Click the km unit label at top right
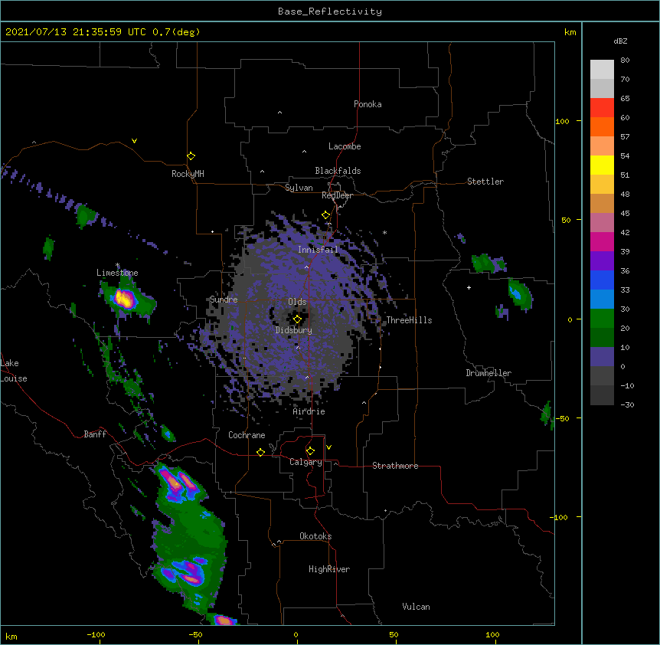 (x=570, y=32)
